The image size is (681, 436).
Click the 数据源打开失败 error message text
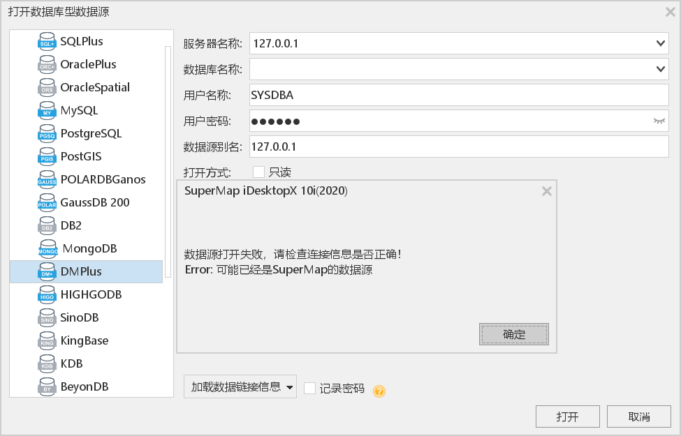tap(293, 254)
